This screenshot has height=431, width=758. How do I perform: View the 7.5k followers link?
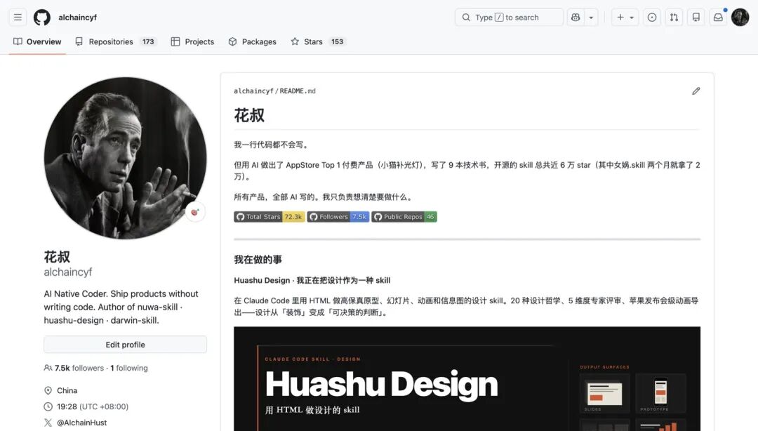pyautogui.click(x=79, y=368)
